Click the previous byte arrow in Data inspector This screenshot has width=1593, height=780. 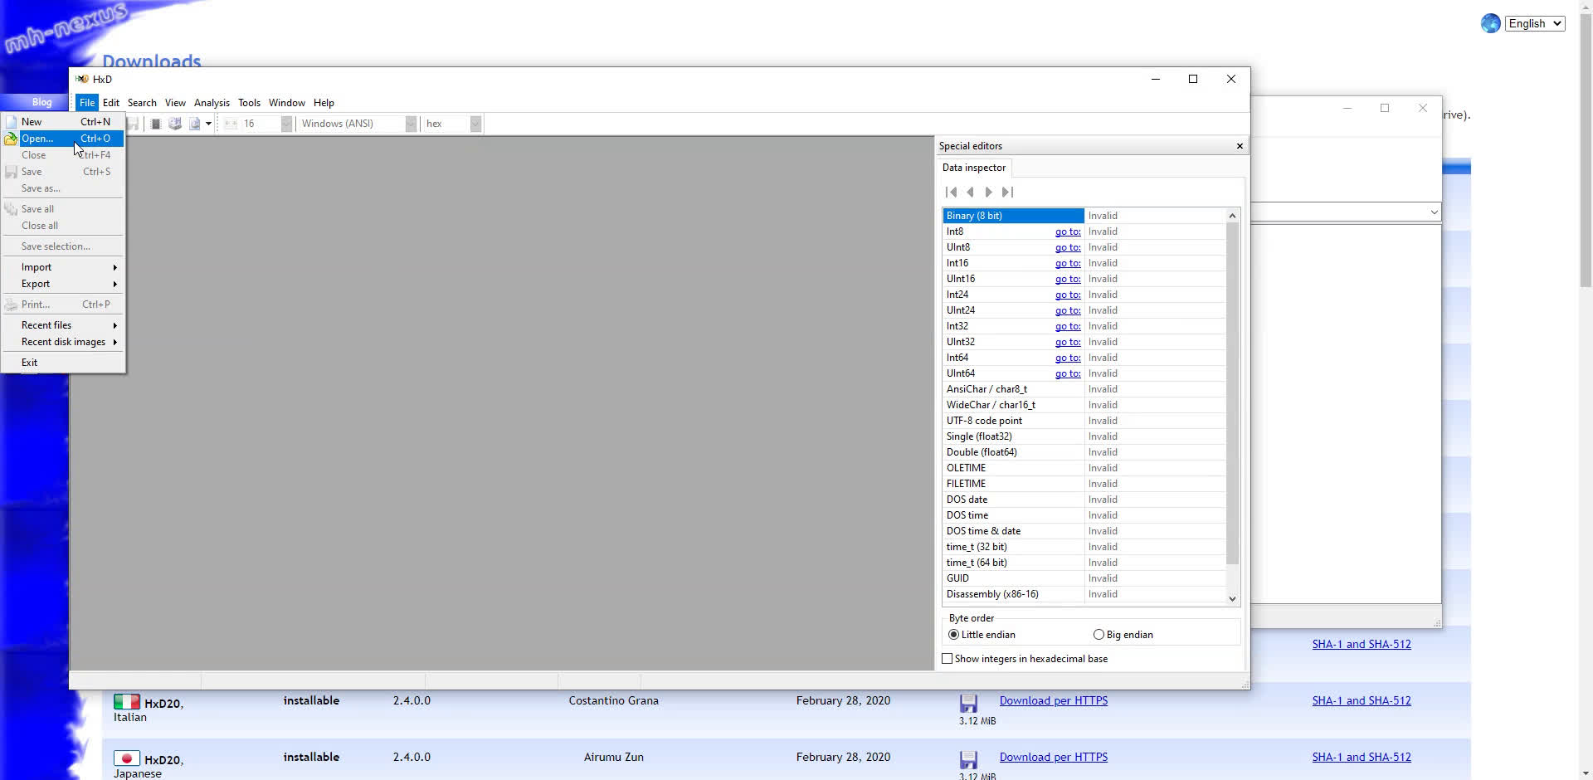[x=970, y=193]
